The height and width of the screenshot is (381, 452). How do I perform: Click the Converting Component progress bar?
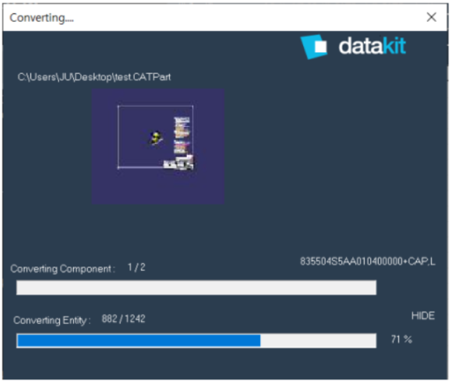196,288
